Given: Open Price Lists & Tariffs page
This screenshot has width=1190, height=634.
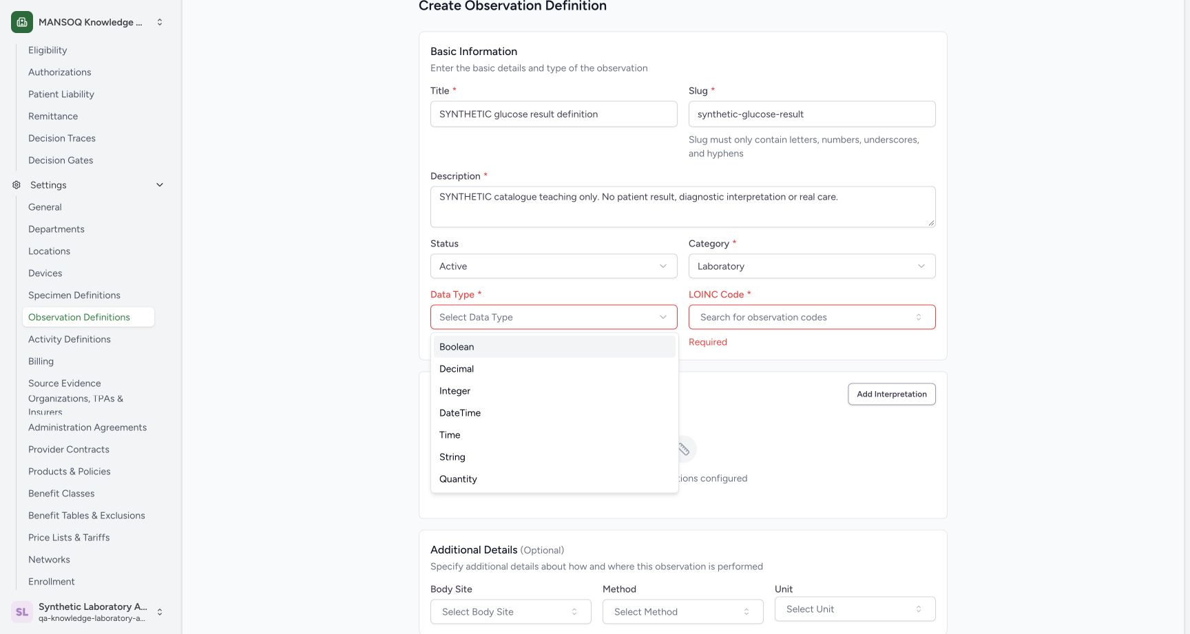Looking at the screenshot, I should tap(88, 538).
